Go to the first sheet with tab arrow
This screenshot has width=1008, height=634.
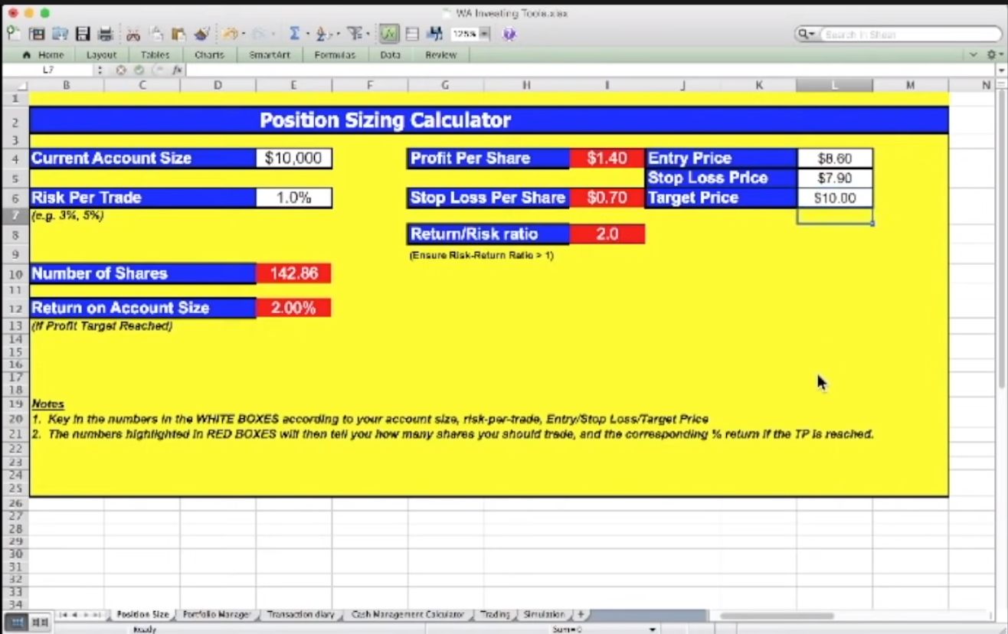pyautogui.click(x=64, y=615)
